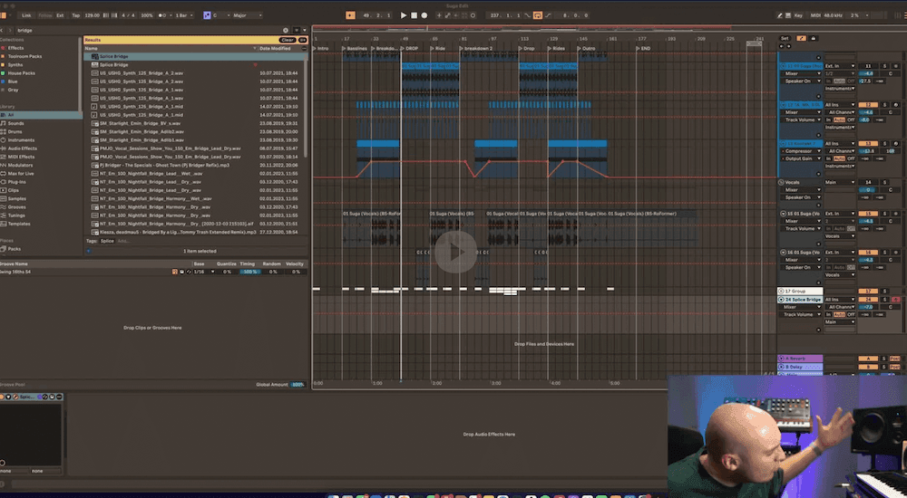
Task: Open the 1 Bar quantization dropdown
Action: click(183, 15)
